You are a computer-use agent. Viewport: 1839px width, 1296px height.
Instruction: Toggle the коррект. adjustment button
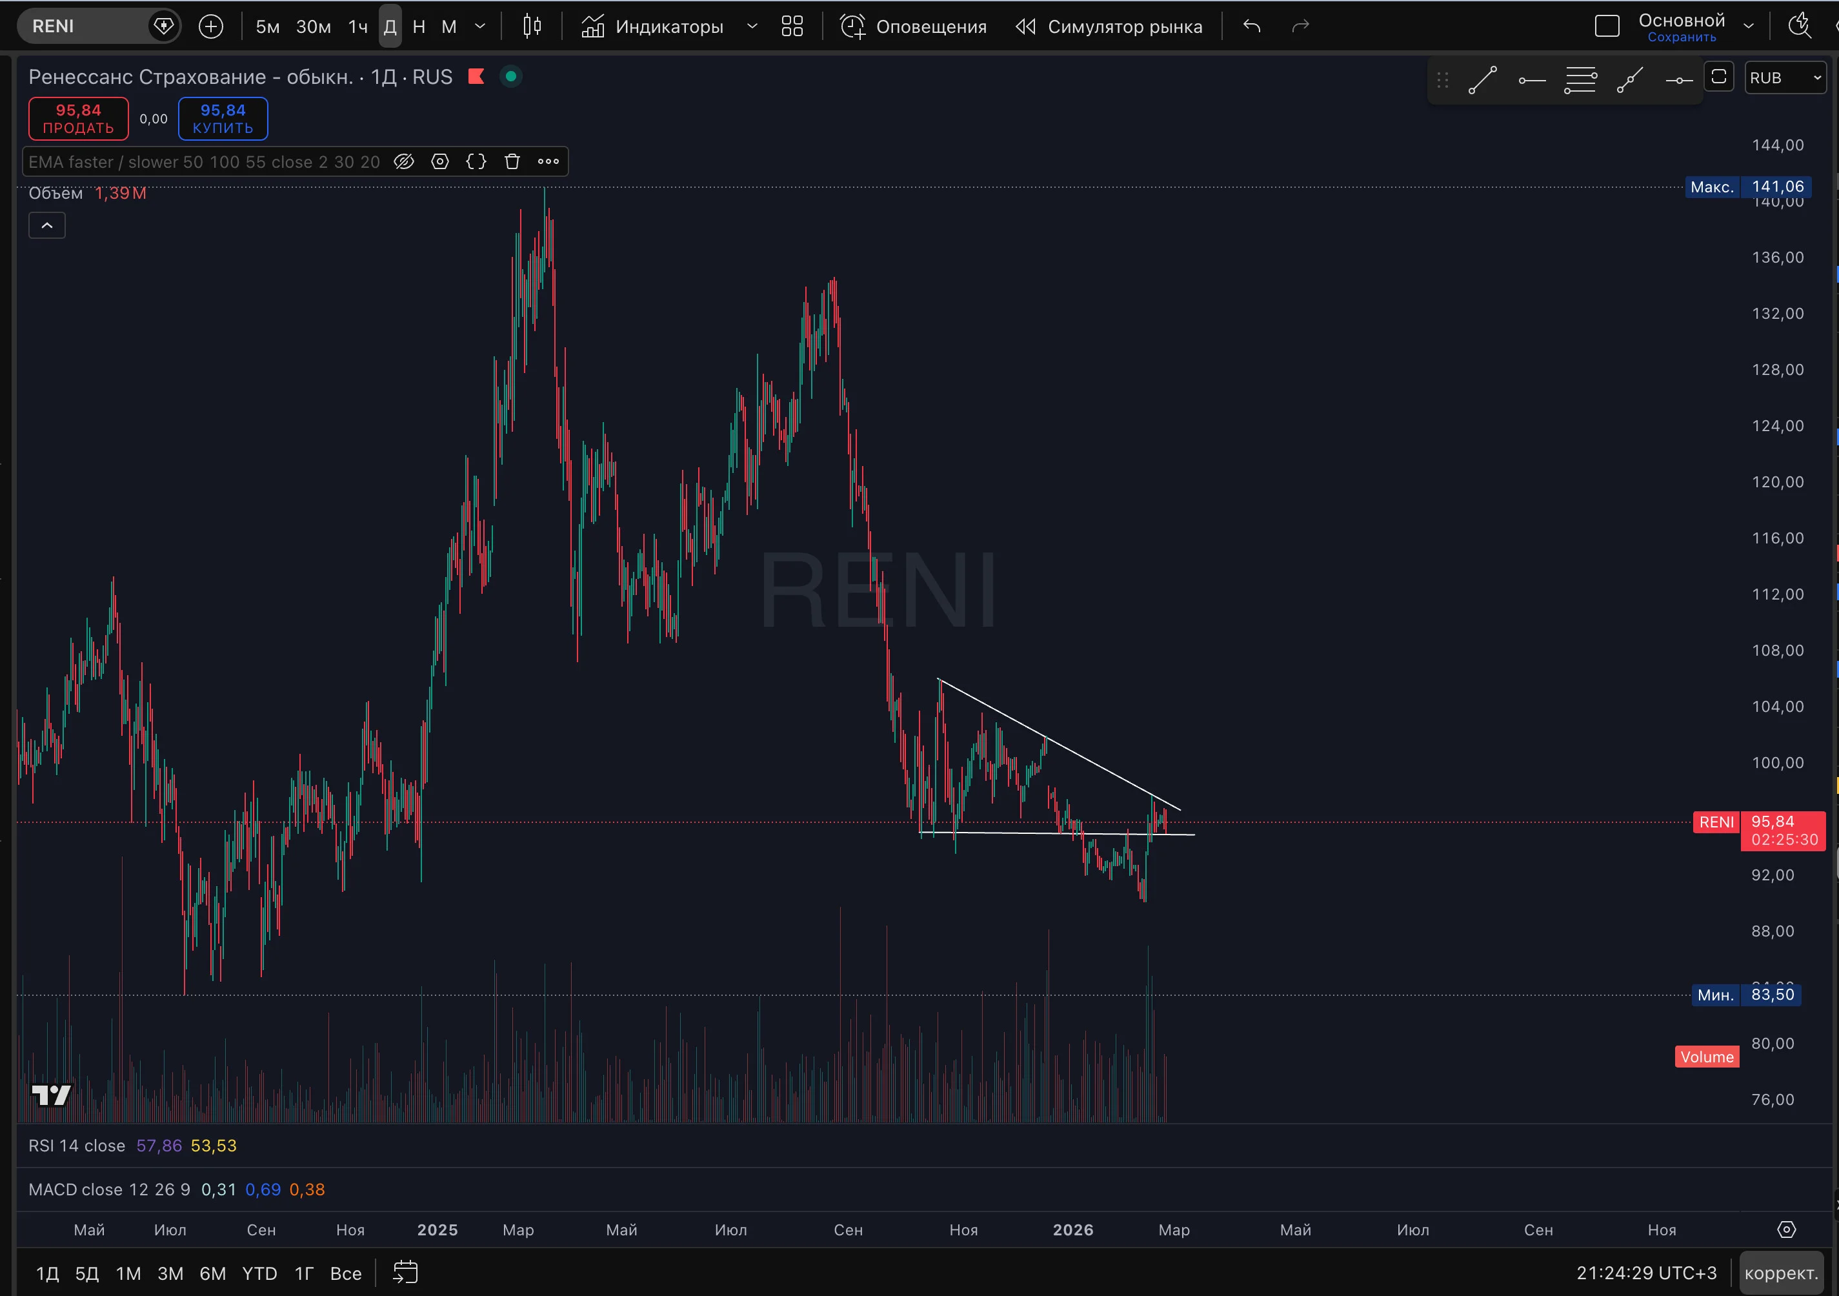click(x=1782, y=1273)
